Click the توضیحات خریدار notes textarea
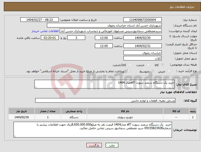This screenshot has width=201, height=152. click(x=93, y=130)
